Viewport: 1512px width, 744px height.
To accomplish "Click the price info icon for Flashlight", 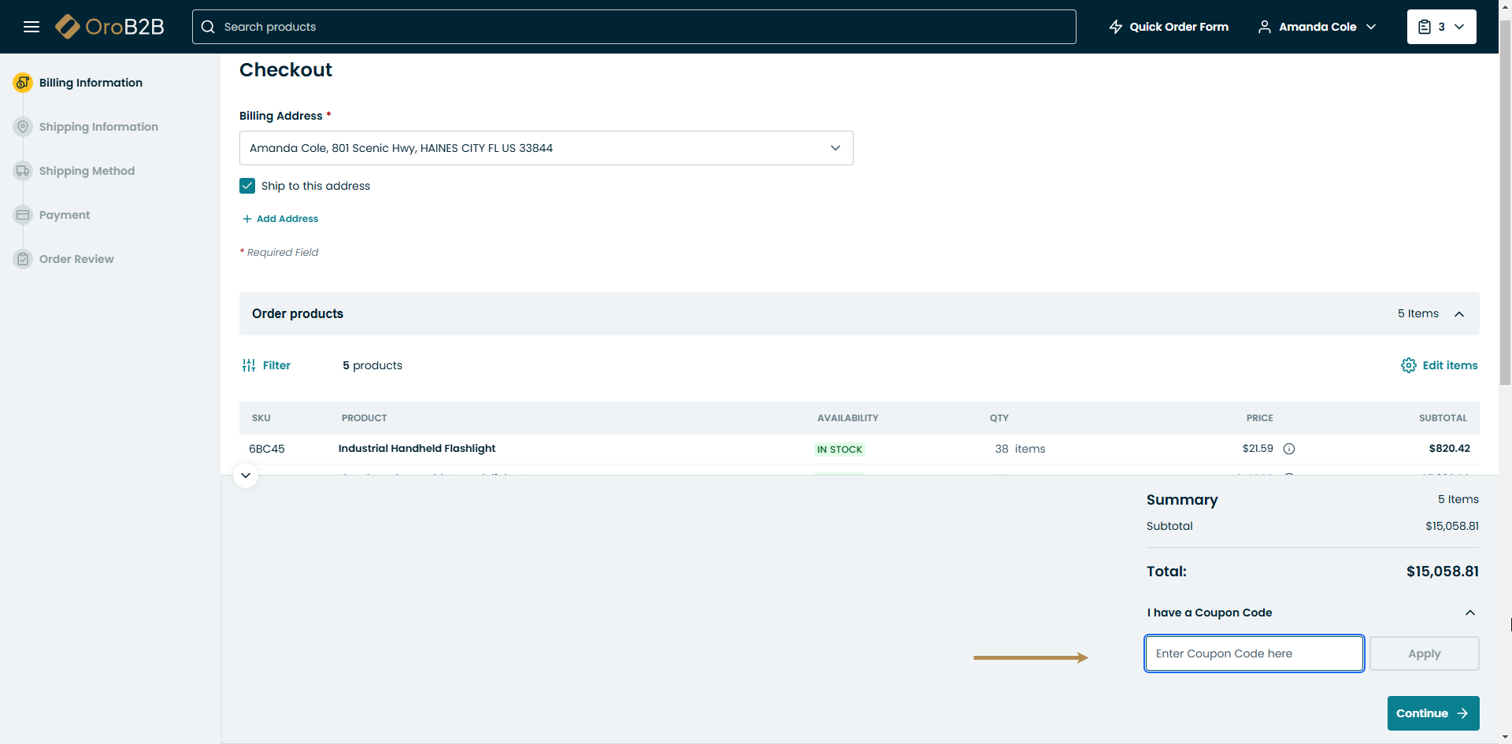I will 1289,449.
